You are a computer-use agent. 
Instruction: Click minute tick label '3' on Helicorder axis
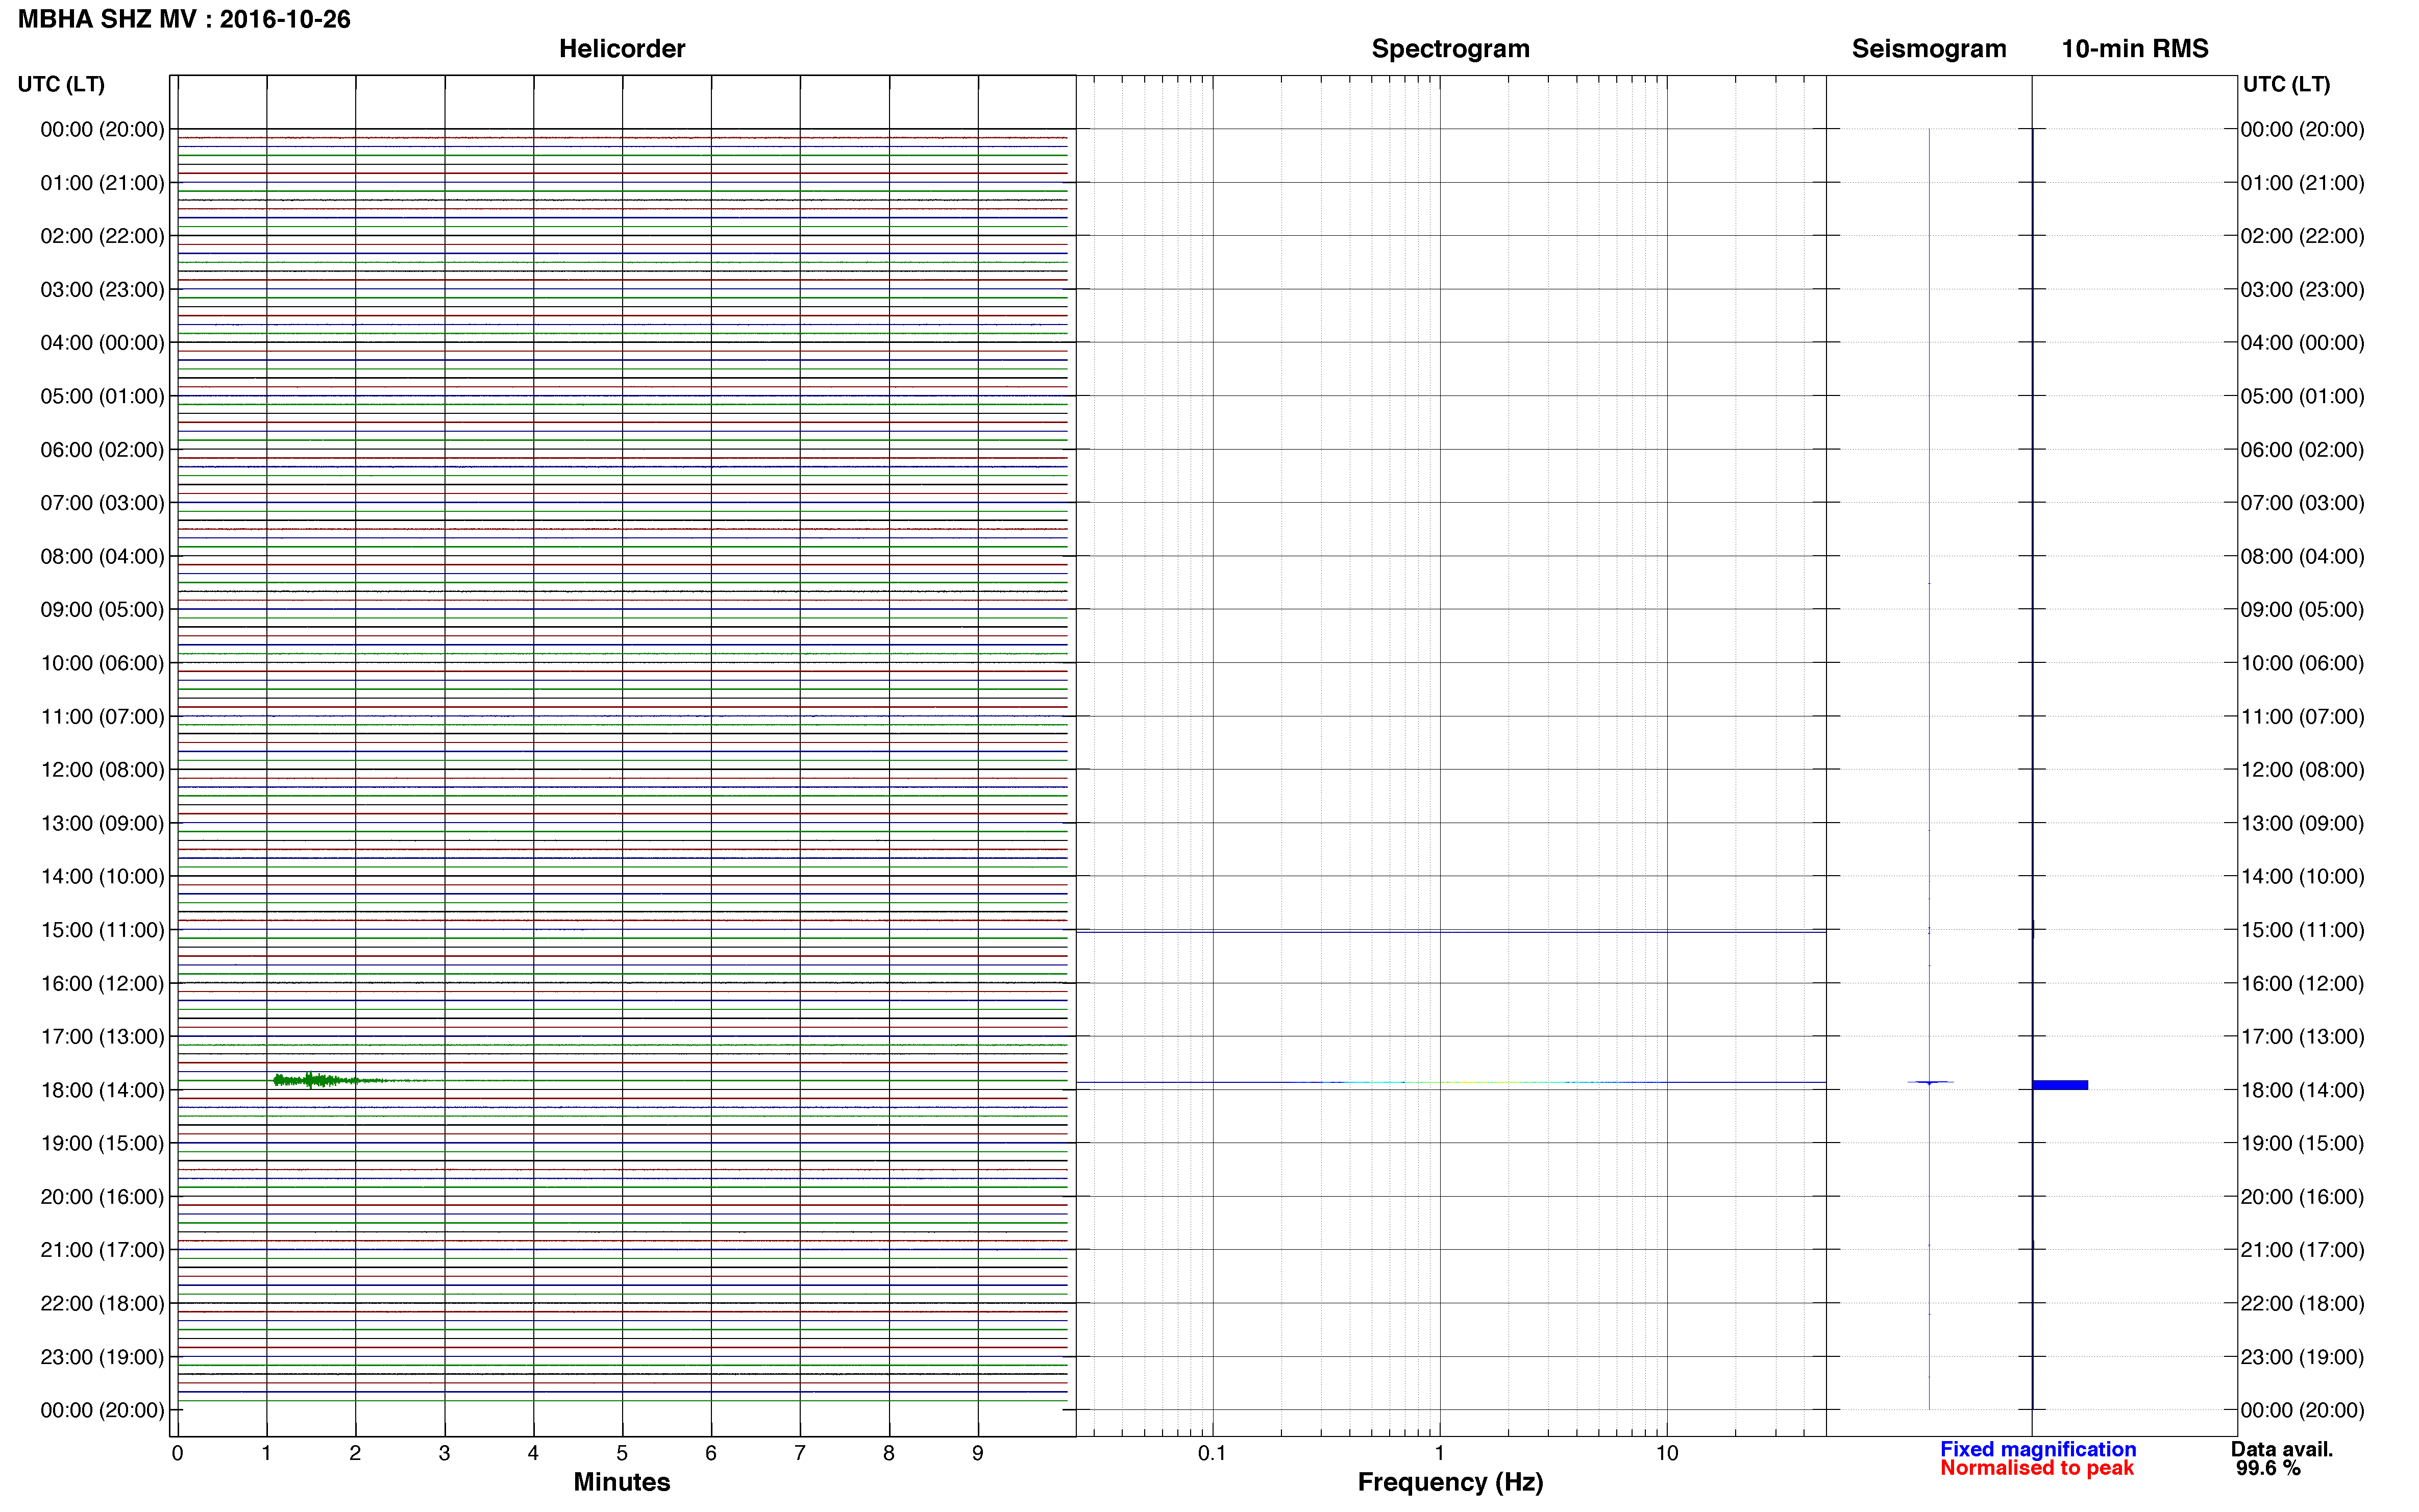point(444,1453)
